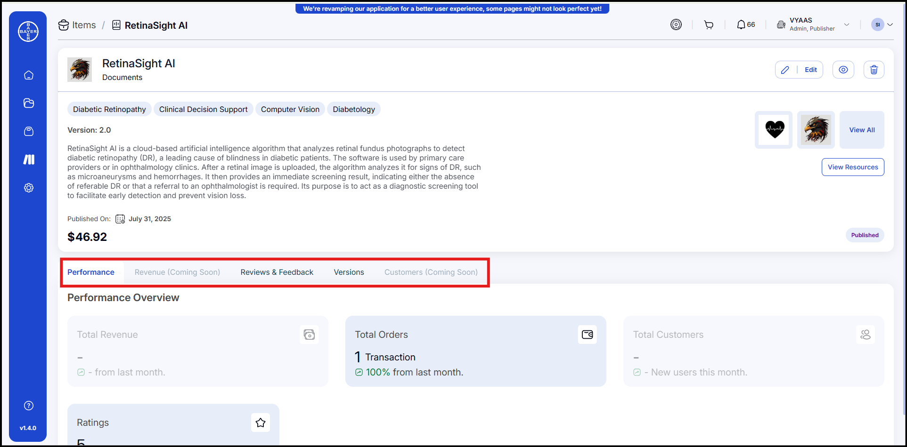Viewport: 907px width, 447px height.
Task: Click the Edit button
Action: tap(799, 70)
